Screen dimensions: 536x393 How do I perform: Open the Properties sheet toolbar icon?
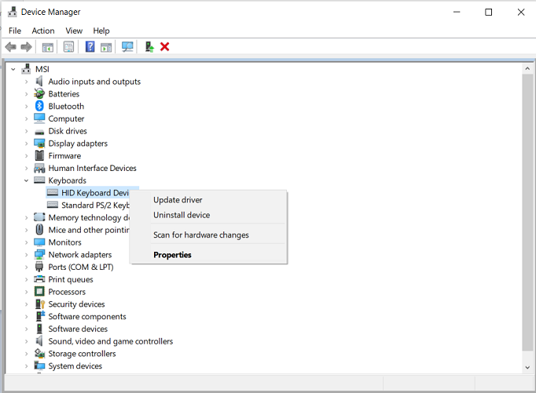68,47
